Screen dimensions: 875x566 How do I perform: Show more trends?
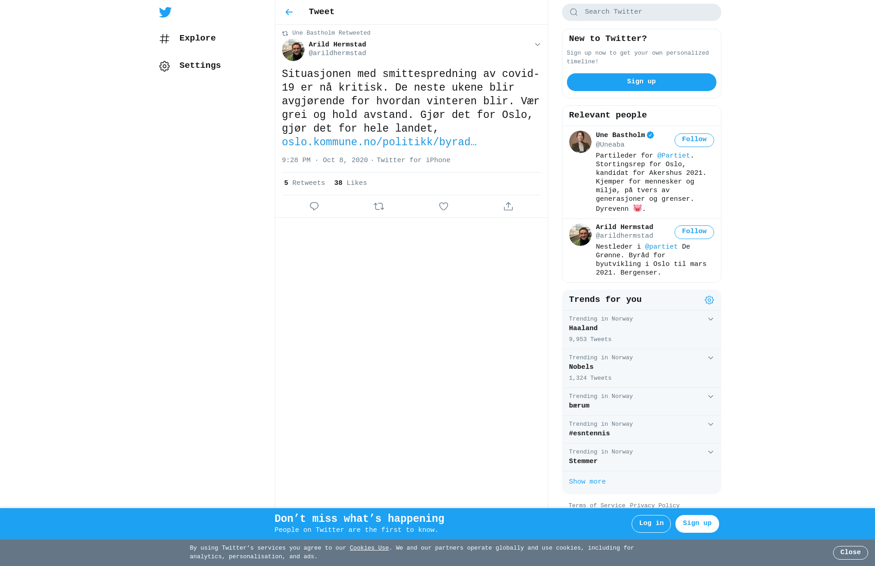[x=587, y=482]
